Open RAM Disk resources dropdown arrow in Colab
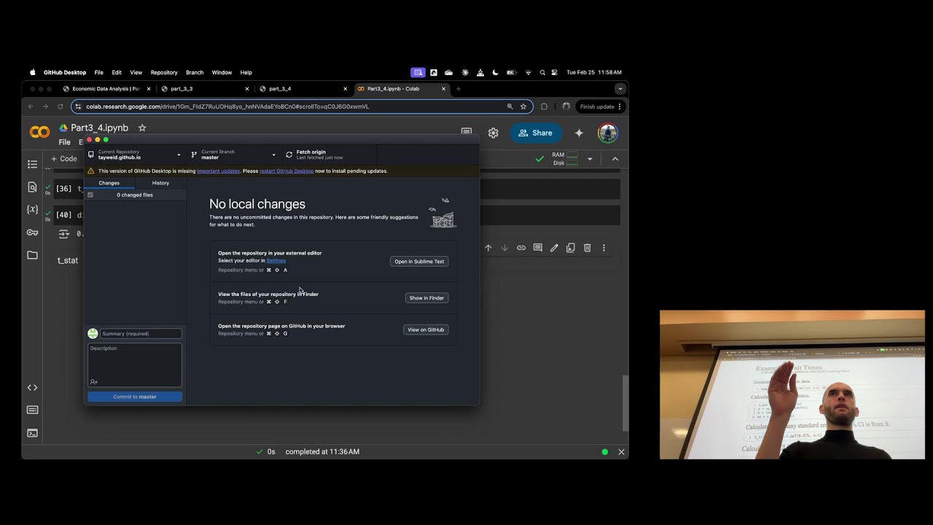This screenshot has height=525, width=933. (x=590, y=159)
